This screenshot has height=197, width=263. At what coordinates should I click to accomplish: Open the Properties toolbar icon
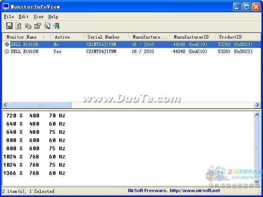pyautogui.click(x=37, y=26)
